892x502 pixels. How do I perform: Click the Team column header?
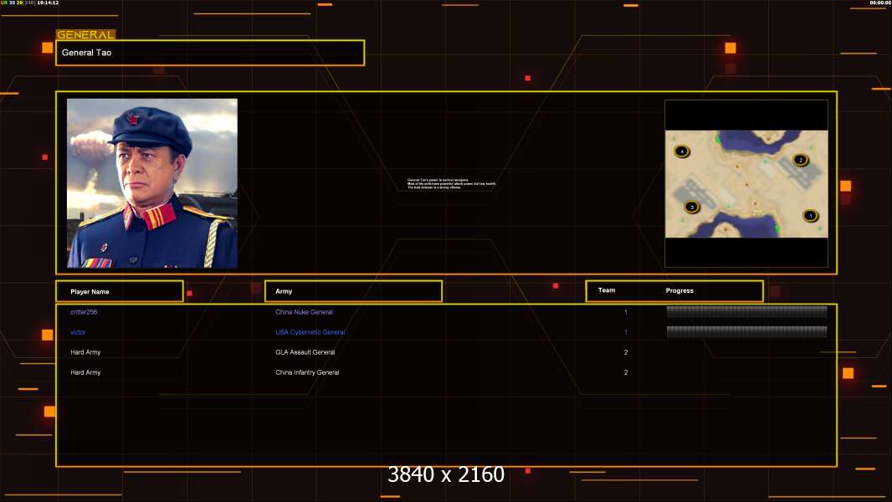pyautogui.click(x=607, y=290)
